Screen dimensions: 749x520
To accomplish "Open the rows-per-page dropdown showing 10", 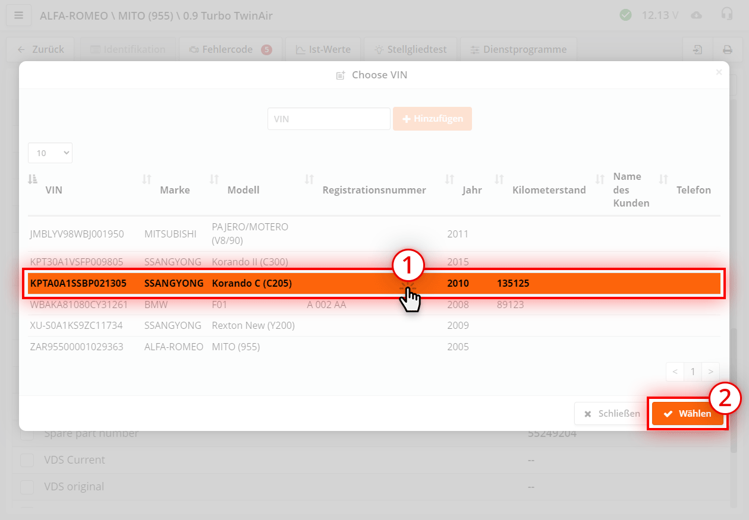I will click(50, 153).
